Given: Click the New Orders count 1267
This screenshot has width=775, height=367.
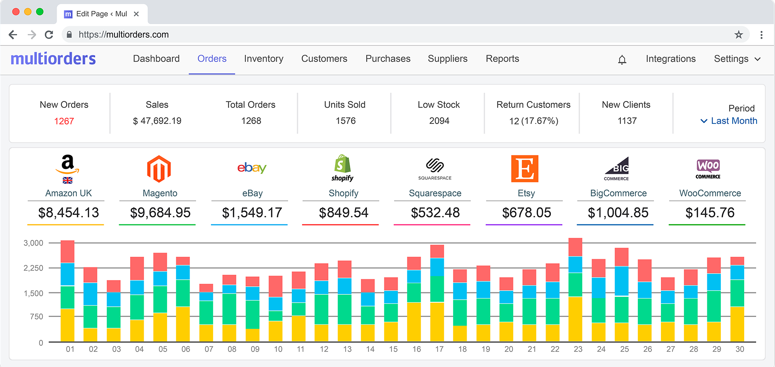Looking at the screenshot, I should coord(64,121).
